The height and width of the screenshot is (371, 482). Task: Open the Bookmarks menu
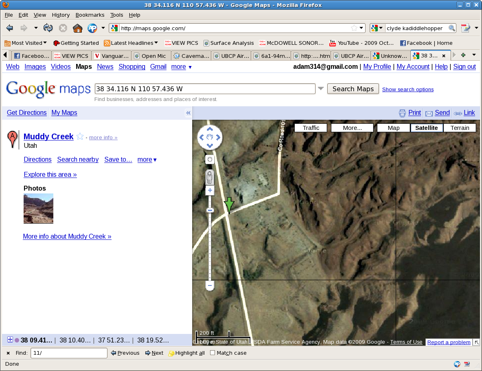click(90, 15)
